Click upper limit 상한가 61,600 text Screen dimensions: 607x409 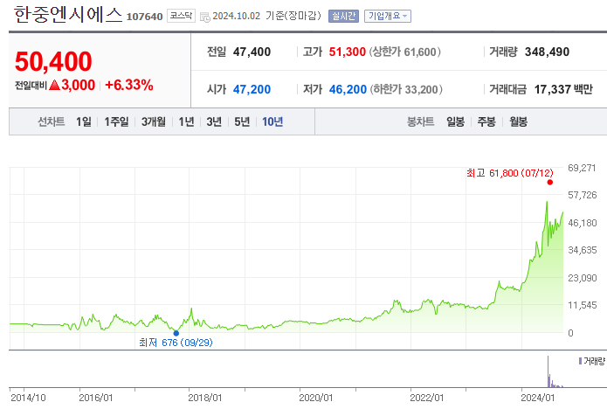coord(405,52)
